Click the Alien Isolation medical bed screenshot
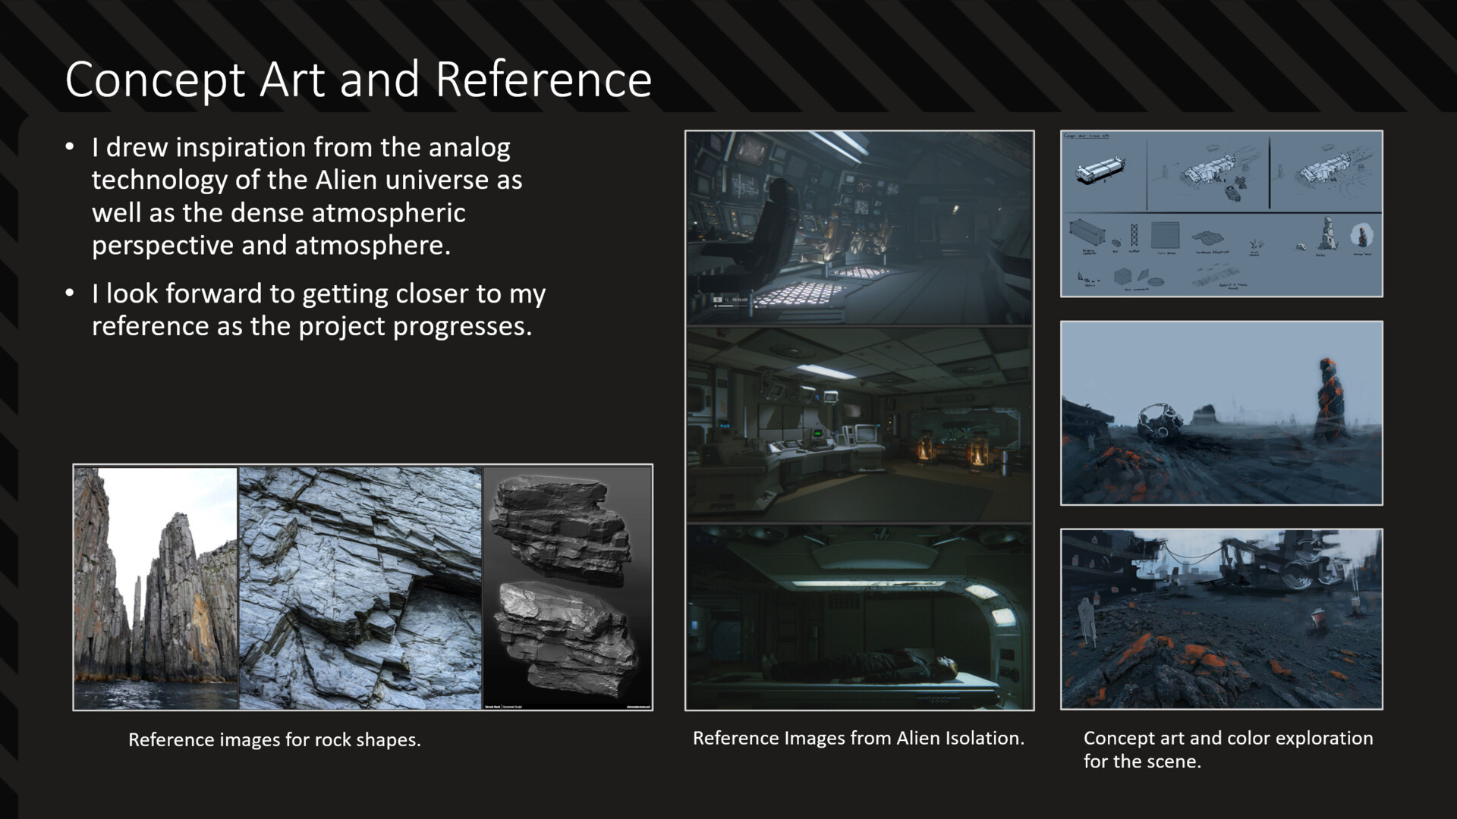The height and width of the screenshot is (819, 1457). pos(859,618)
